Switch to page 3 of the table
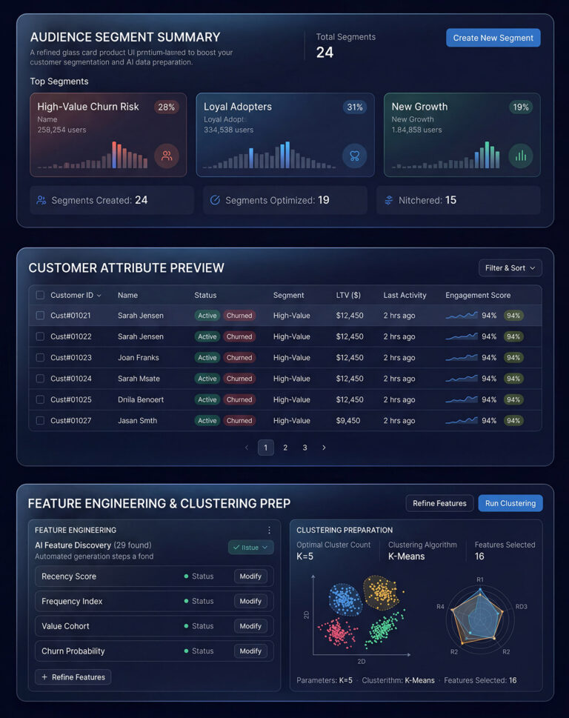The width and height of the screenshot is (569, 718). [x=305, y=448]
